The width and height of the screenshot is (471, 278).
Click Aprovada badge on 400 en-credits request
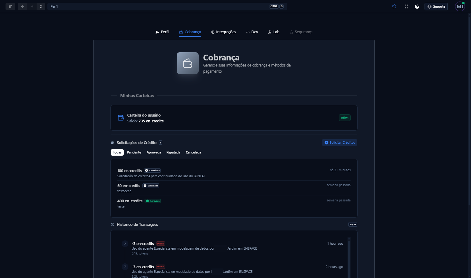coord(153,201)
